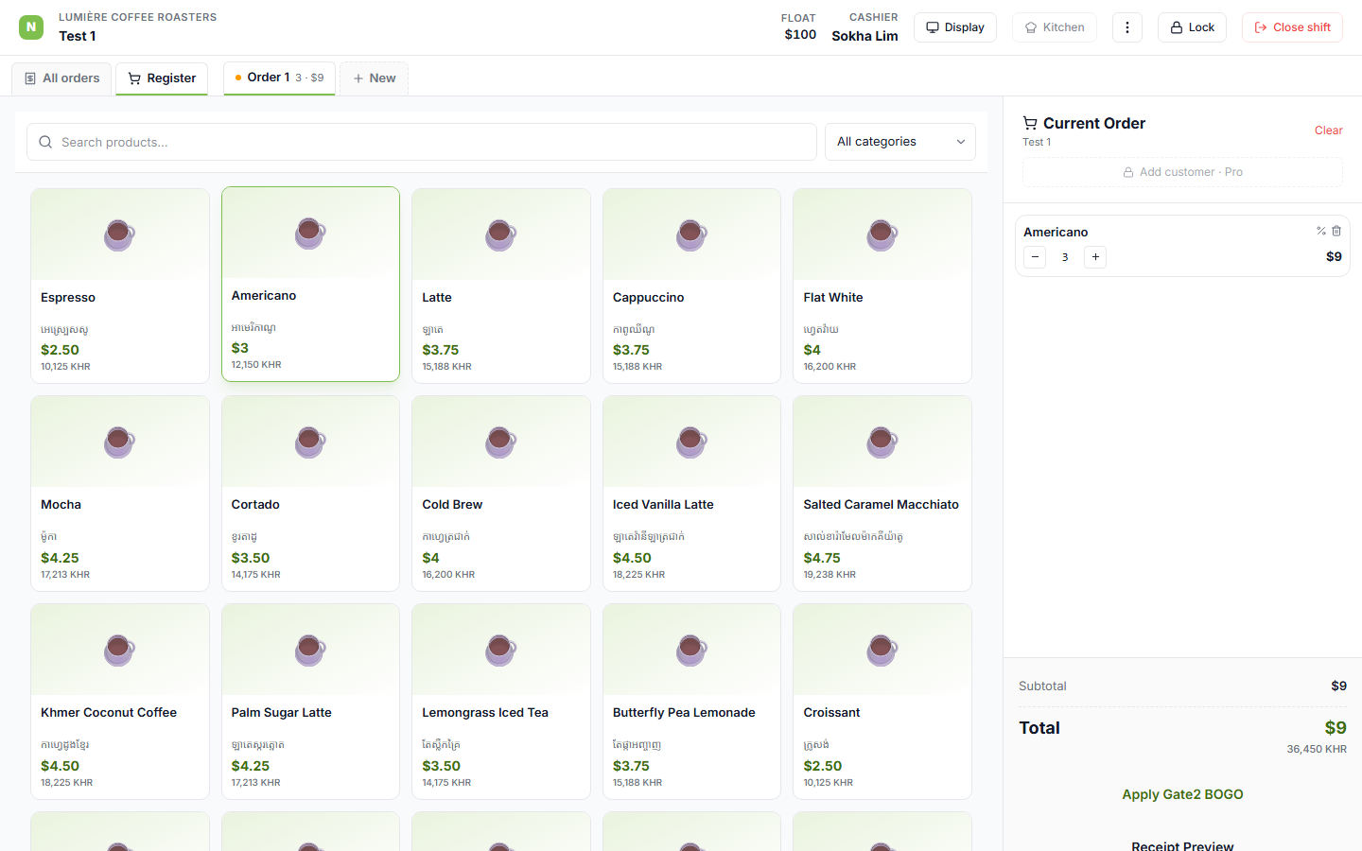This screenshot has width=1362, height=851.
Task: Click the search magnifier icon
Action: tap(45, 142)
